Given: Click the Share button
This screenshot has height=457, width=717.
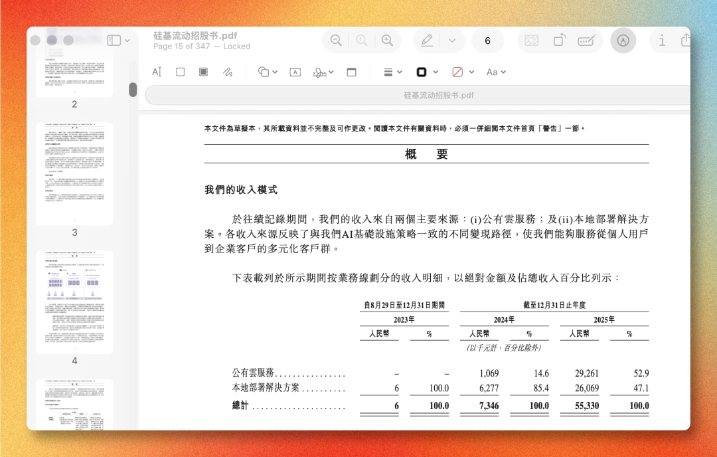Looking at the screenshot, I should 685,41.
